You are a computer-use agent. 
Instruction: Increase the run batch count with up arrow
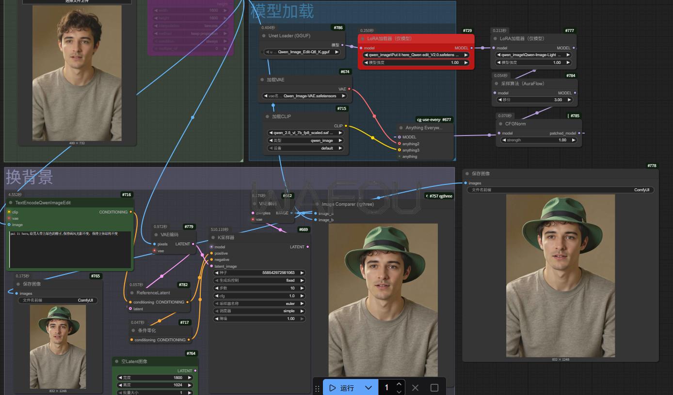399,384
